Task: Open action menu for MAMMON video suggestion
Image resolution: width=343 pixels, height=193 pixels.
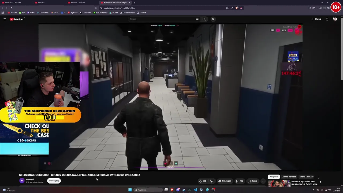Action: point(320,182)
